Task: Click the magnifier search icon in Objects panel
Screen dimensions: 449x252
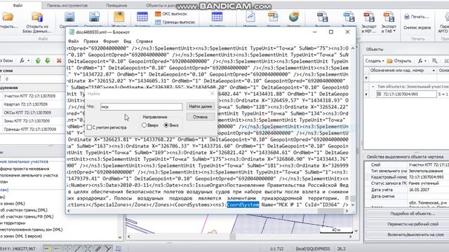Action: (435, 61)
